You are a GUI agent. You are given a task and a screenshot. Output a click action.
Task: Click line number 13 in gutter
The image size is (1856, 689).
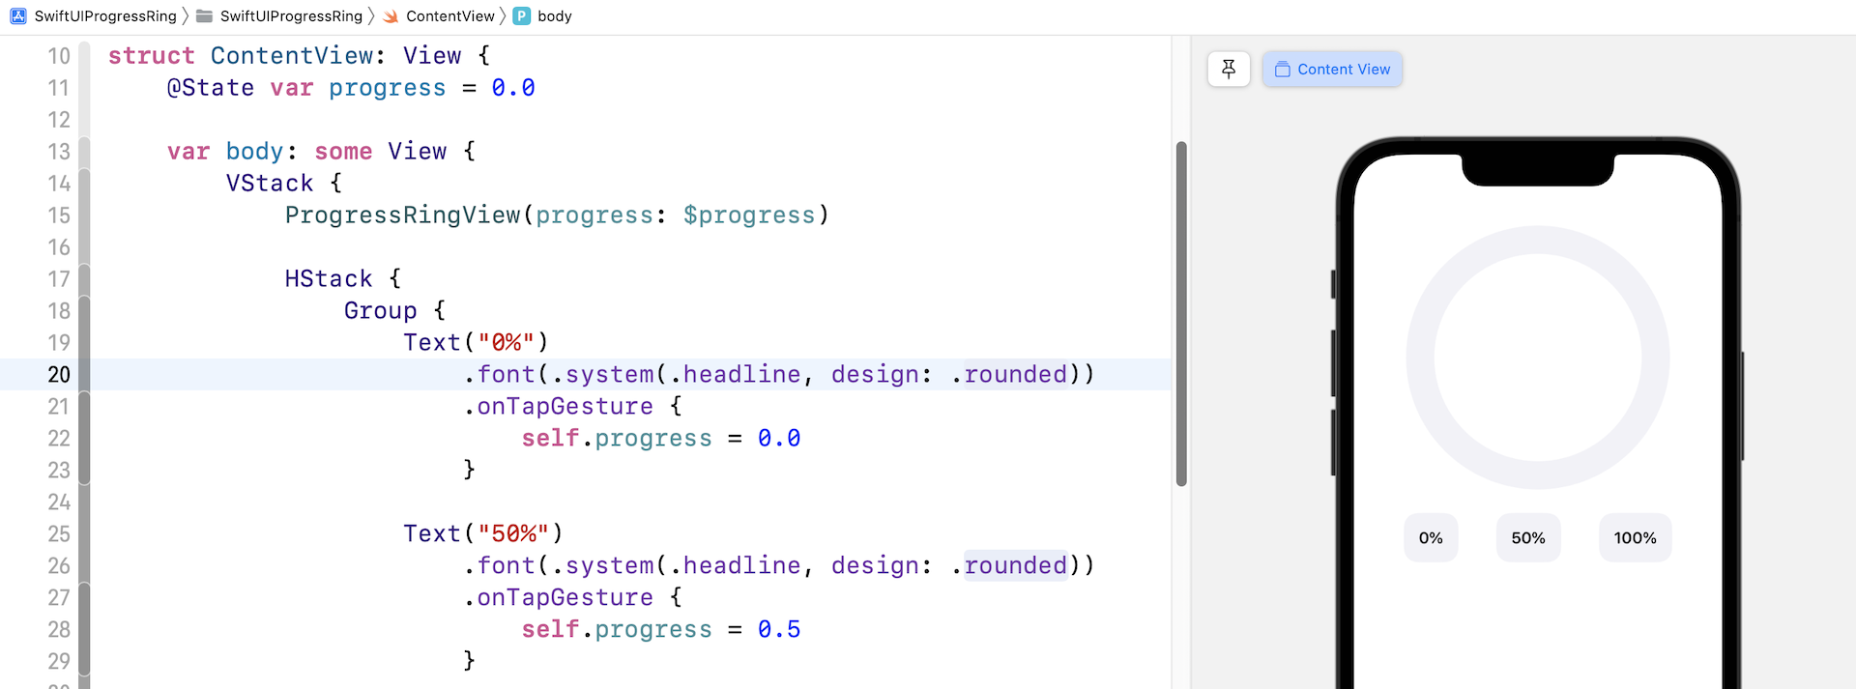pyautogui.click(x=59, y=152)
